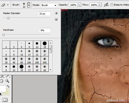
Task: Pick the soft round 21 brush preset
Action: click(x=37, y=52)
